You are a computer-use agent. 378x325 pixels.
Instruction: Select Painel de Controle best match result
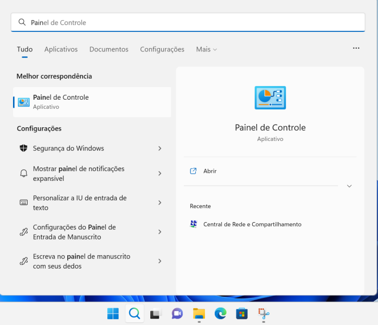pyautogui.click(x=92, y=102)
